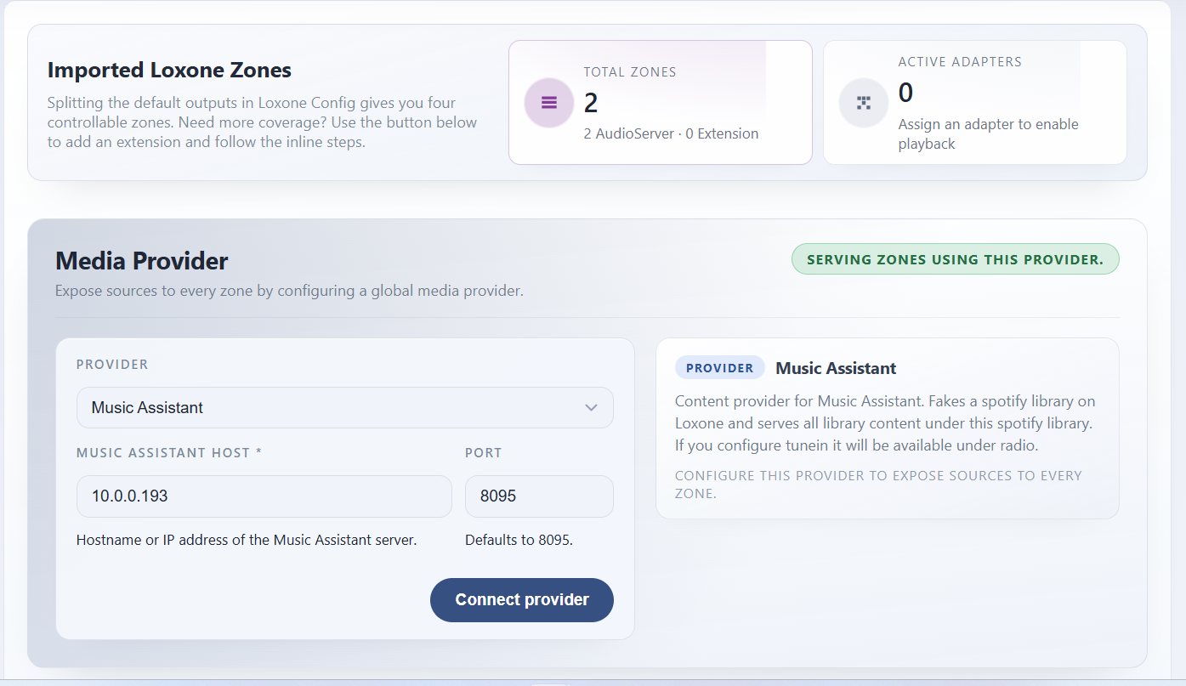1186x686 pixels.
Task: Click the Music Assistant title in info card
Action: (836, 368)
